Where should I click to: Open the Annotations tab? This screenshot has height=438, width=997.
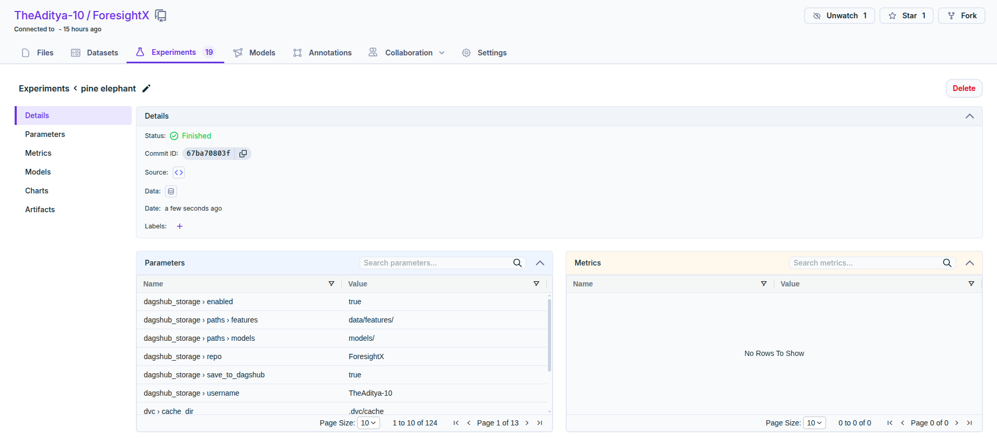pos(323,53)
